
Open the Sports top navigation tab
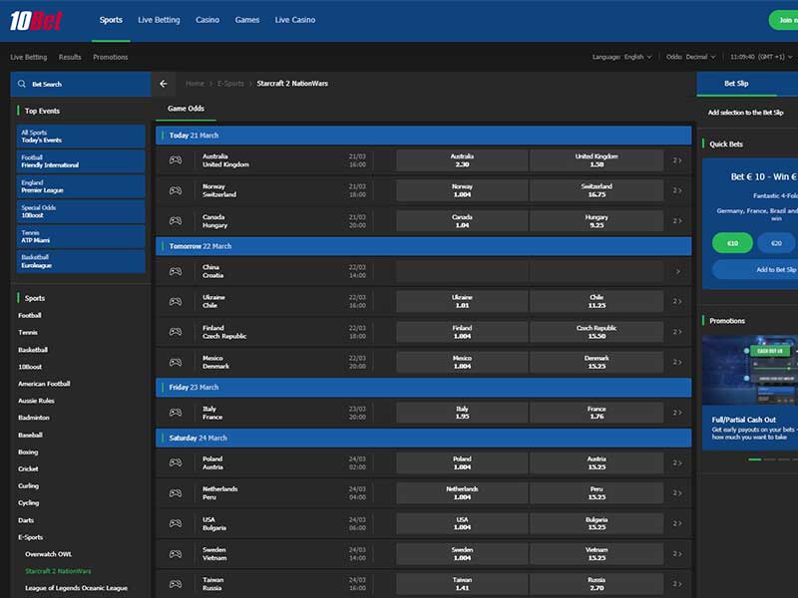click(x=111, y=20)
